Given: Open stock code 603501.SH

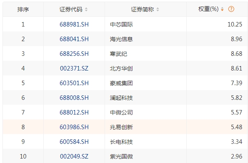Looking at the screenshot, I should [74, 83].
